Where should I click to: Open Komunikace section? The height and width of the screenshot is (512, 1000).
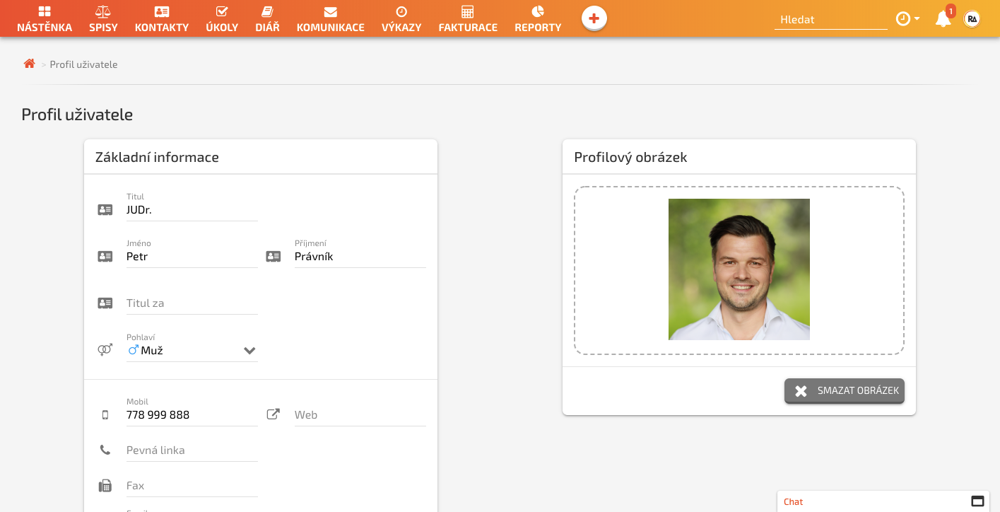[330, 19]
